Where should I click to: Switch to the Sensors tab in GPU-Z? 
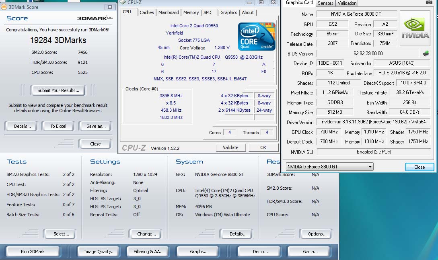pyautogui.click(x=325, y=3)
